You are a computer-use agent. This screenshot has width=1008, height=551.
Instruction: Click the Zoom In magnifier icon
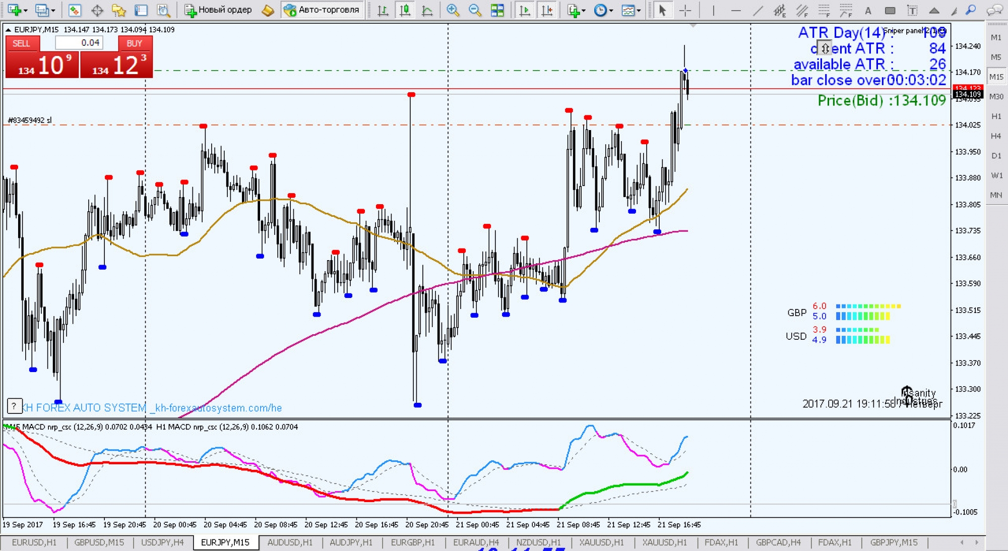(453, 10)
